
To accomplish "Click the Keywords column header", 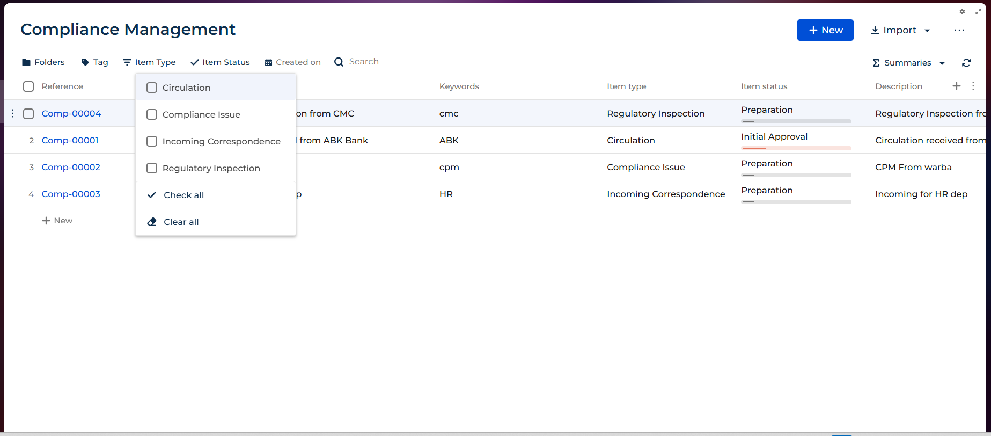I will tap(459, 86).
